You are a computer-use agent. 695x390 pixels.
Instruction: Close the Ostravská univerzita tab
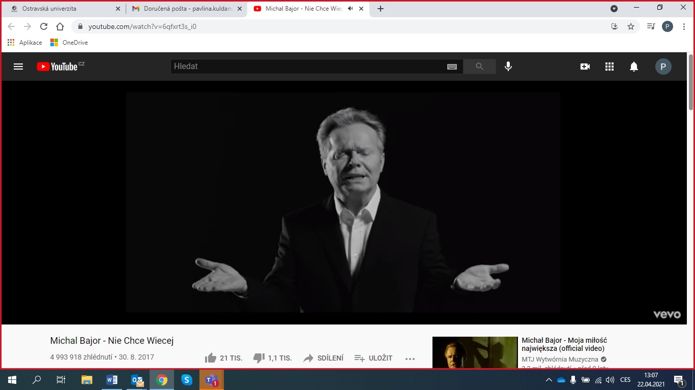click(118, 9)
